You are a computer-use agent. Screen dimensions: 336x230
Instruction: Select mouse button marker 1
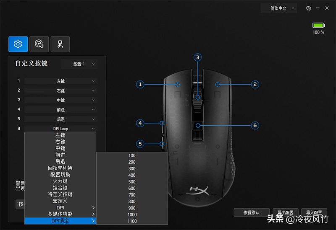(x=140, y=85)
